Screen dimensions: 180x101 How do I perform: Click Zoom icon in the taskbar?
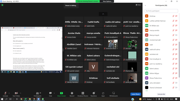(x=39, y=99)
